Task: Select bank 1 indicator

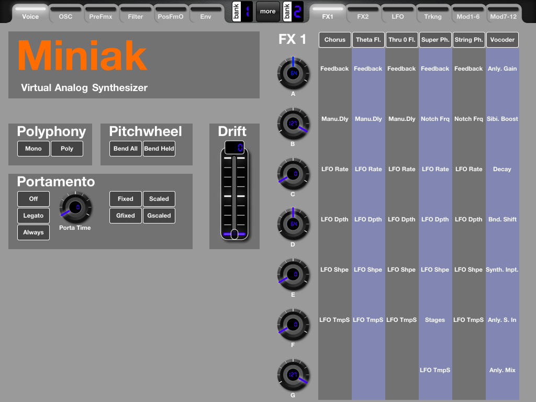Action: coord(242,12)
